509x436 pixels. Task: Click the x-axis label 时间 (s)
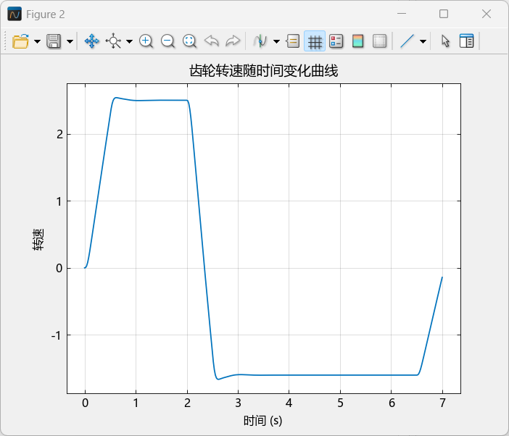click(x=263, y=421)
